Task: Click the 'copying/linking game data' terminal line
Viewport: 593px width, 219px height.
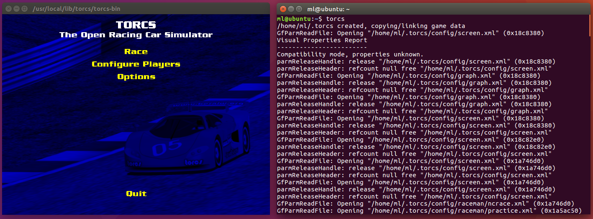Action: coord(371,26)
